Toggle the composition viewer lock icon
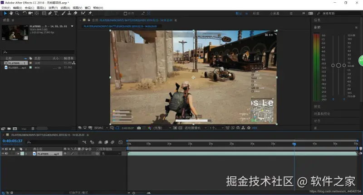Screen dimensions: 363x195 (x=89, y=20)
